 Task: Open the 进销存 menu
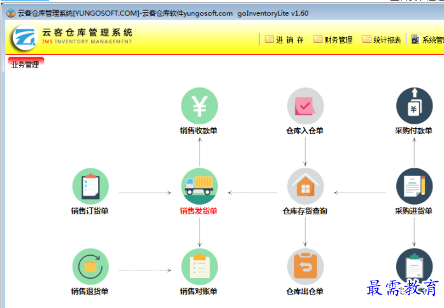[x=284, y=40]
